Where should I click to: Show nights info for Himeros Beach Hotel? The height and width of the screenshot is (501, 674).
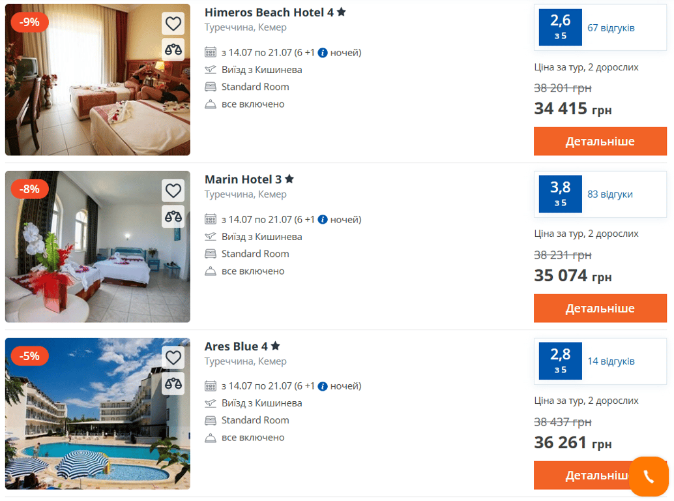pyautogui.click(x=322, y=53)
